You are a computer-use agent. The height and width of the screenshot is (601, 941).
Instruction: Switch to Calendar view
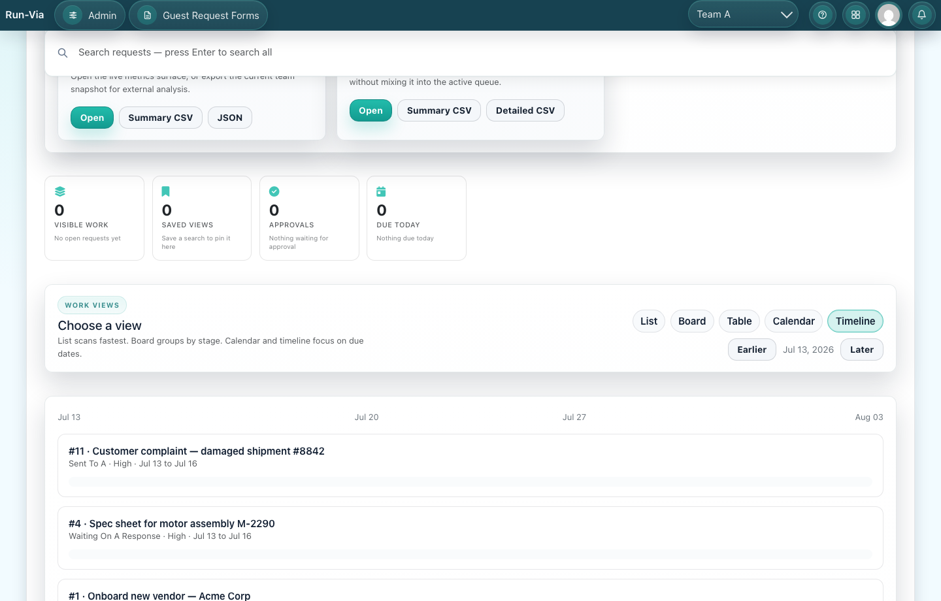794,321
